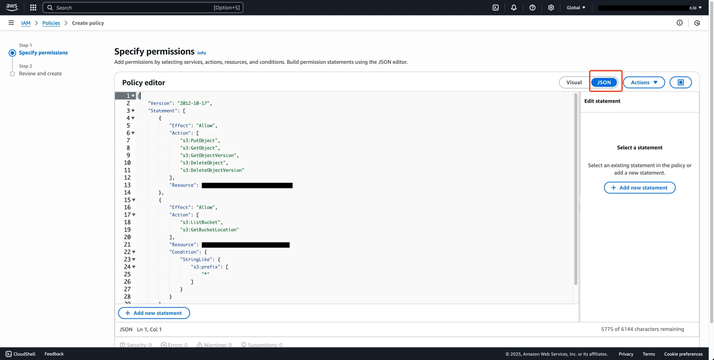Click the "s3:DeleteObjectVersion" line
The image size is (714, 360).
tap(212, 170)
